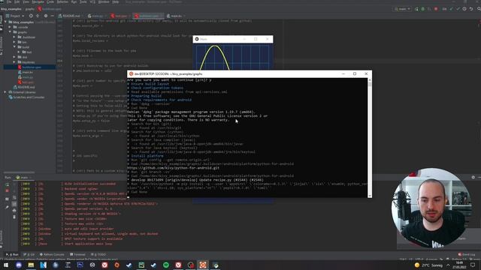Click the Kivy graph plot in the Main window
This screenshot has width=481, height=270.
pos(233,57)
